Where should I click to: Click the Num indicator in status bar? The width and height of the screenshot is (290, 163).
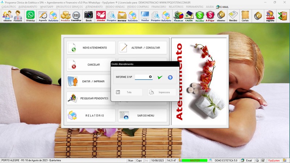click(x=131, y=160)
